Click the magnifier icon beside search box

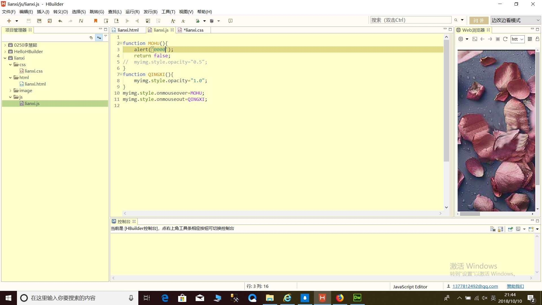point(456,20)
